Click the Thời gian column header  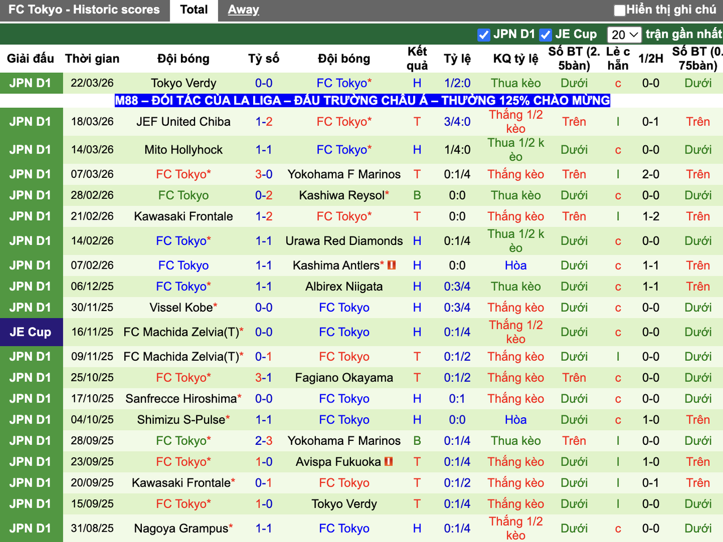(92, 58)
